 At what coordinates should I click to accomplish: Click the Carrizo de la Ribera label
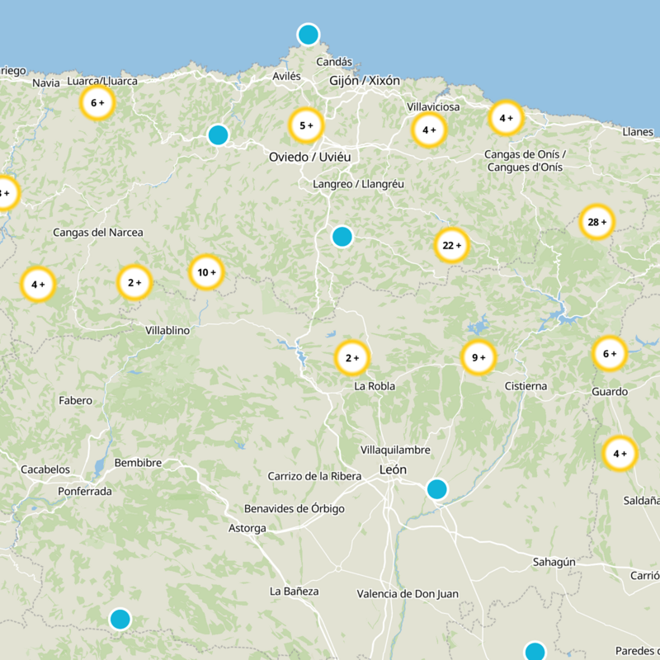pyautogui.click(x=314, y=476)
